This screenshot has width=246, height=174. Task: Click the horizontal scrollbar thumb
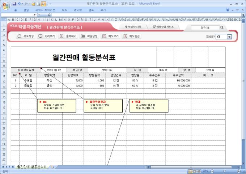click(191, 167)
